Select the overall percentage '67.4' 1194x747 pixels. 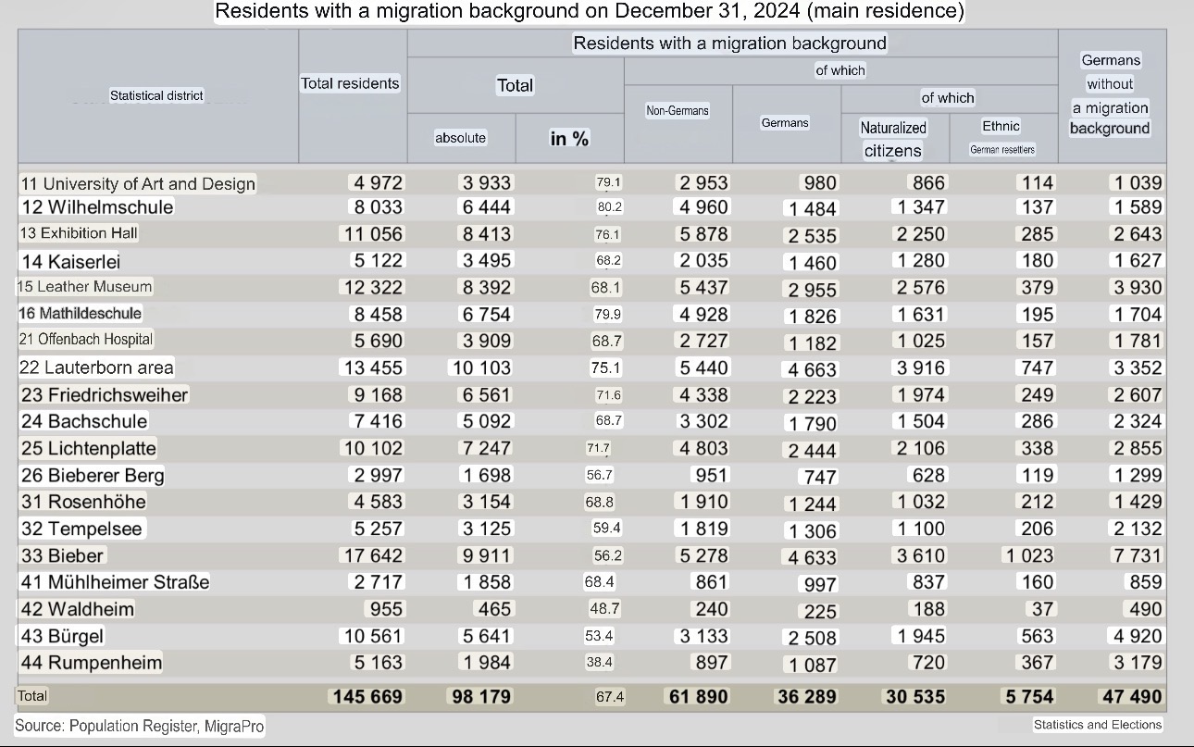click(609, 697)
